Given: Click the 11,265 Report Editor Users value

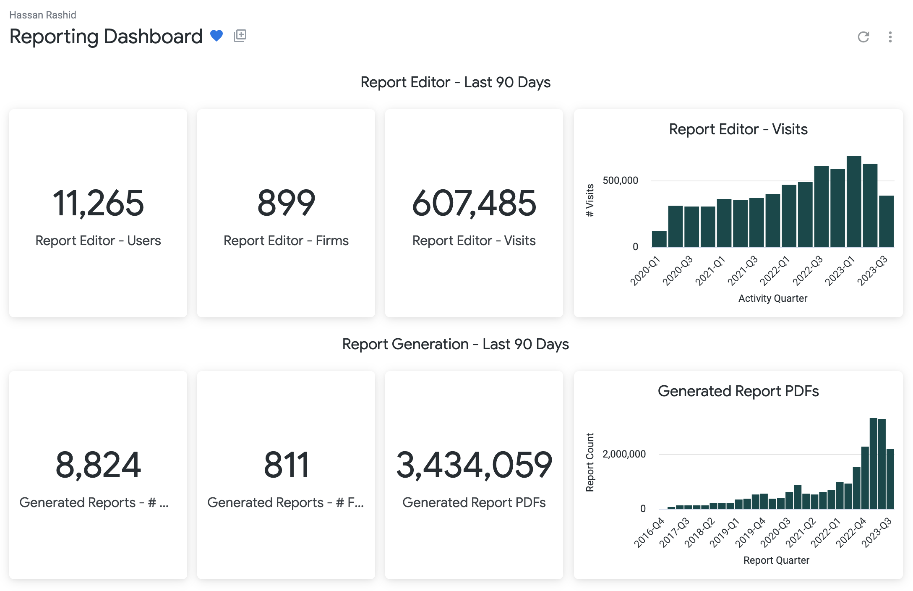Looking at the screenshot, I should (x=98, y=203).
